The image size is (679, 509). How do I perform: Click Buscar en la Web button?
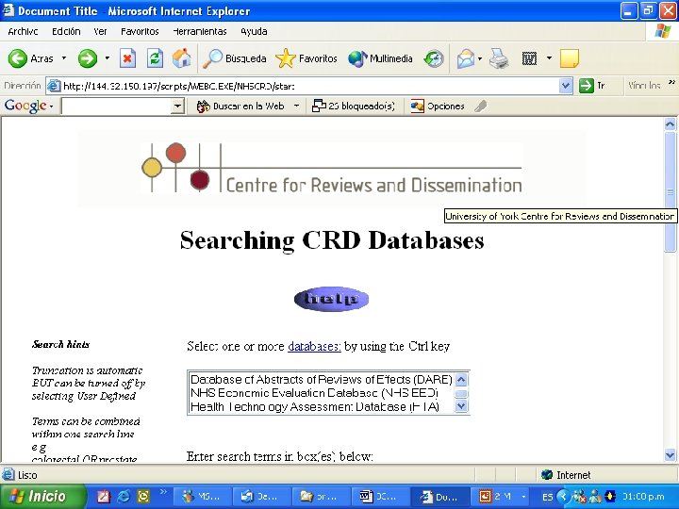click(240, 106)
